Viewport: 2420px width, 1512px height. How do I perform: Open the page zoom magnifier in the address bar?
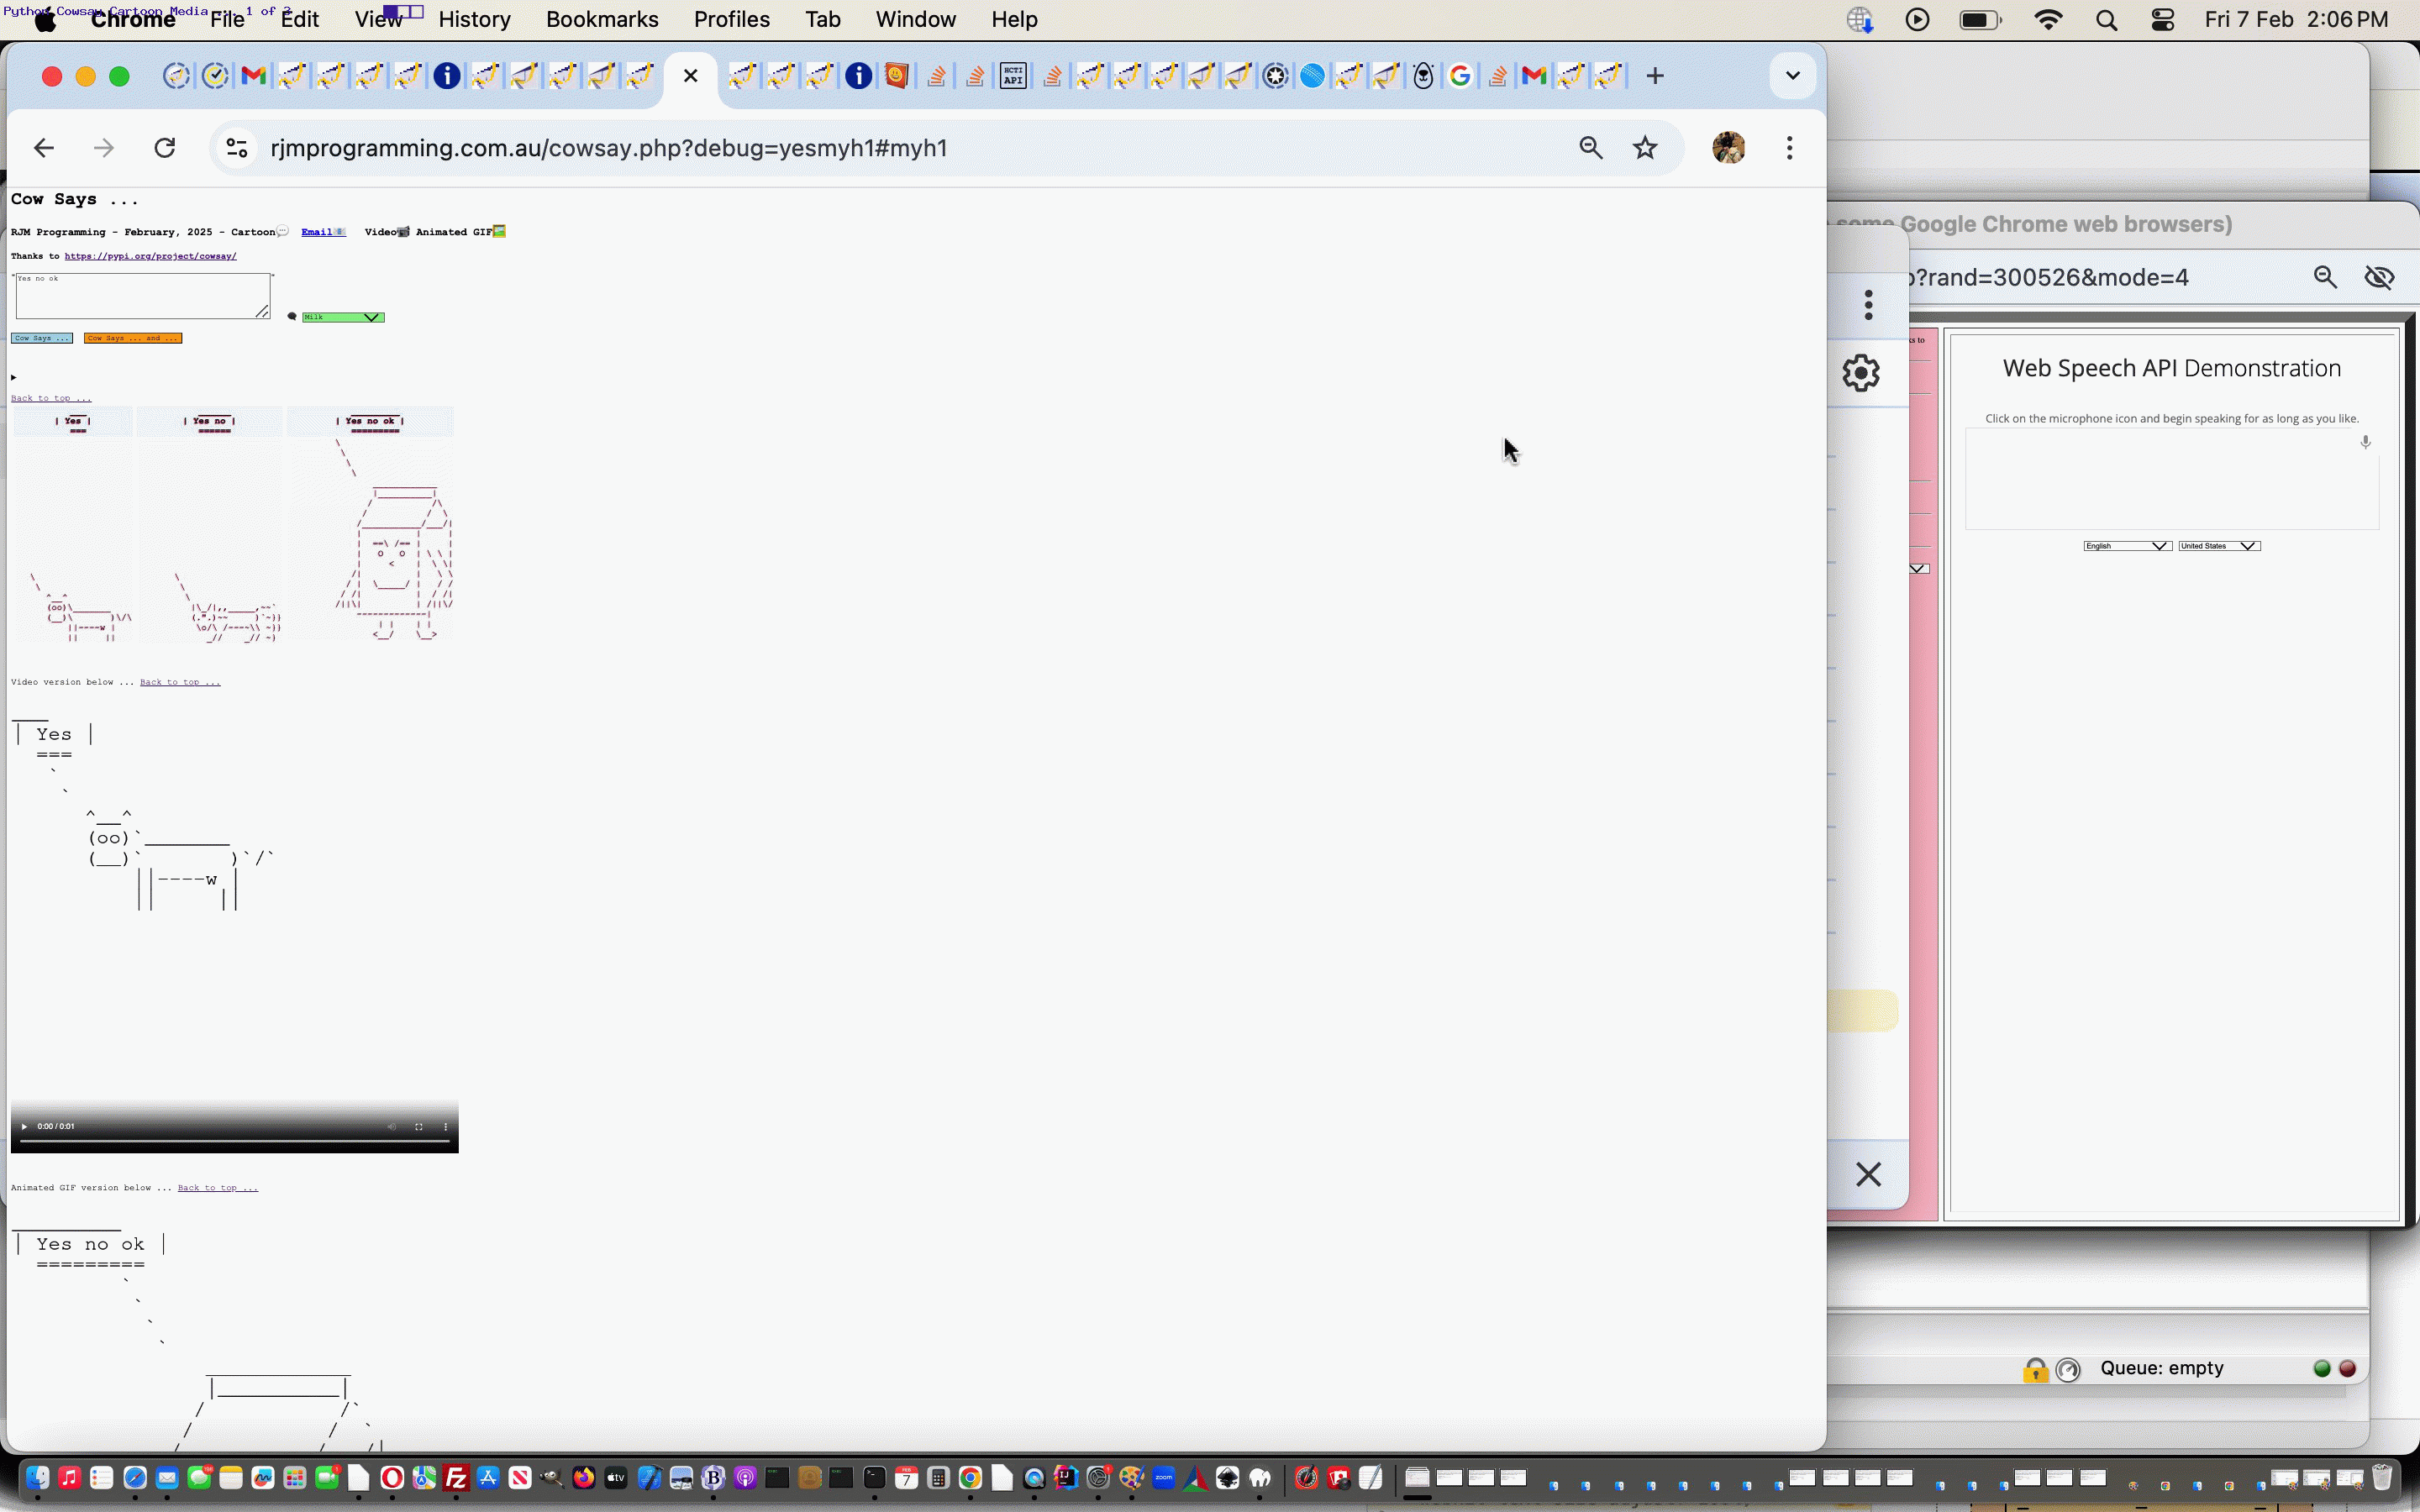1591,148
